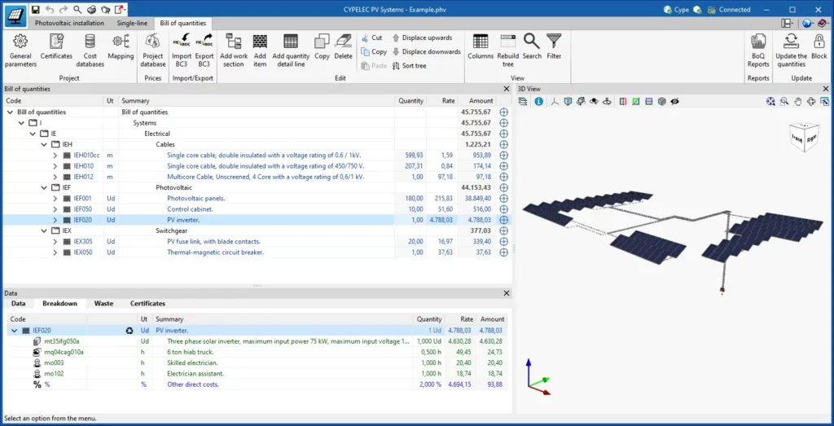Screen dimensions: 834x426
Task: Collapse the IEH Cables tree node
Action: point(44,144)
